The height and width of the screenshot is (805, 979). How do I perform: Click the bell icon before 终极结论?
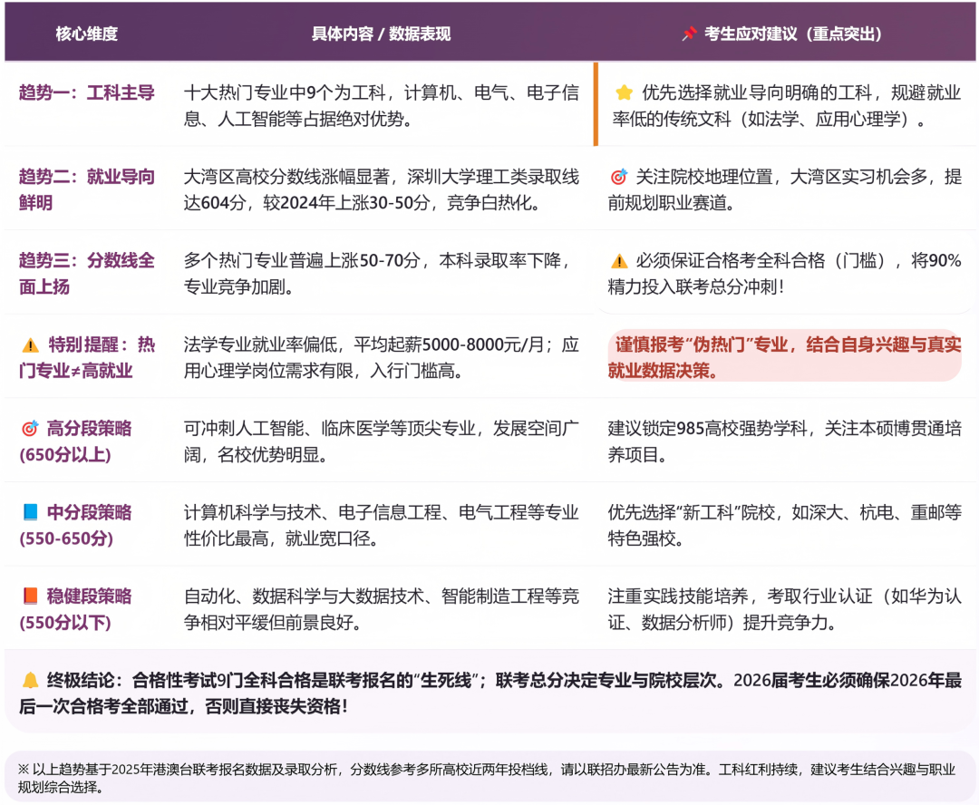coord(30,681)
